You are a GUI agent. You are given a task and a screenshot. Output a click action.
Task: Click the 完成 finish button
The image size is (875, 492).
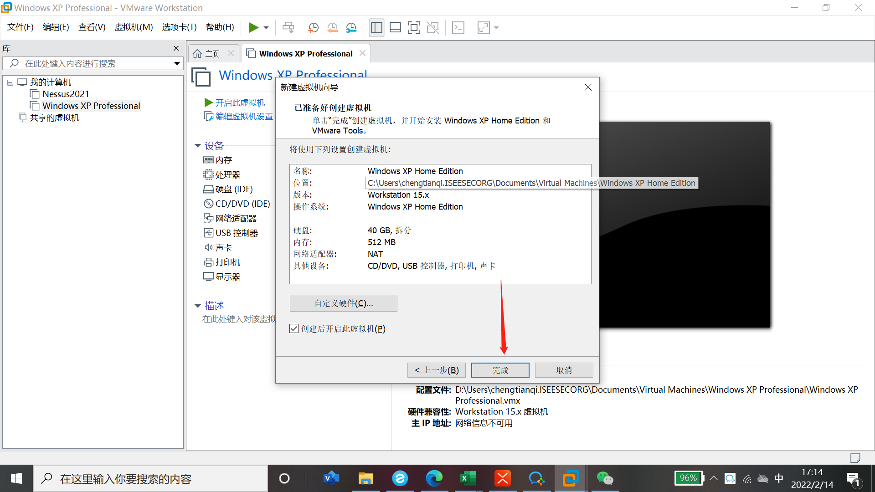click(500, 370)
